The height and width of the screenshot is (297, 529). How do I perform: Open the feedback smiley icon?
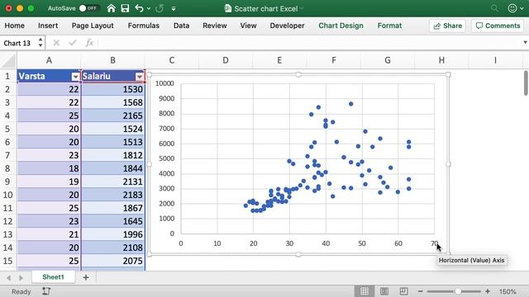point(512,8)
